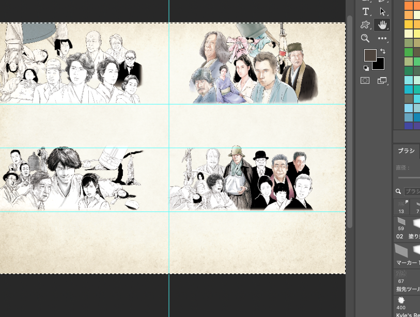Toggle Quick Mask mode

click(x=365, y=81)
